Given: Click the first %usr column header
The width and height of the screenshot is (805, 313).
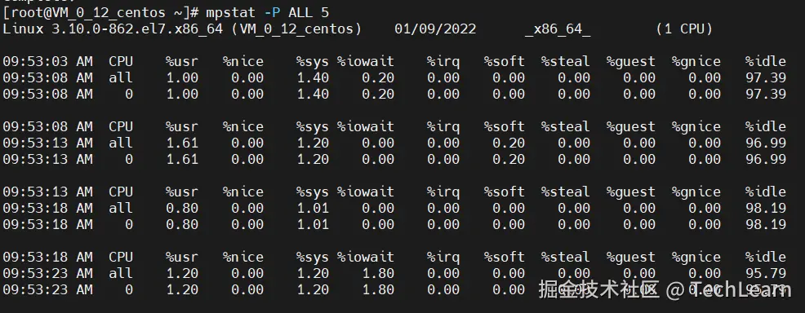Looking at the screenshot, I should click(x=182, y=62).
